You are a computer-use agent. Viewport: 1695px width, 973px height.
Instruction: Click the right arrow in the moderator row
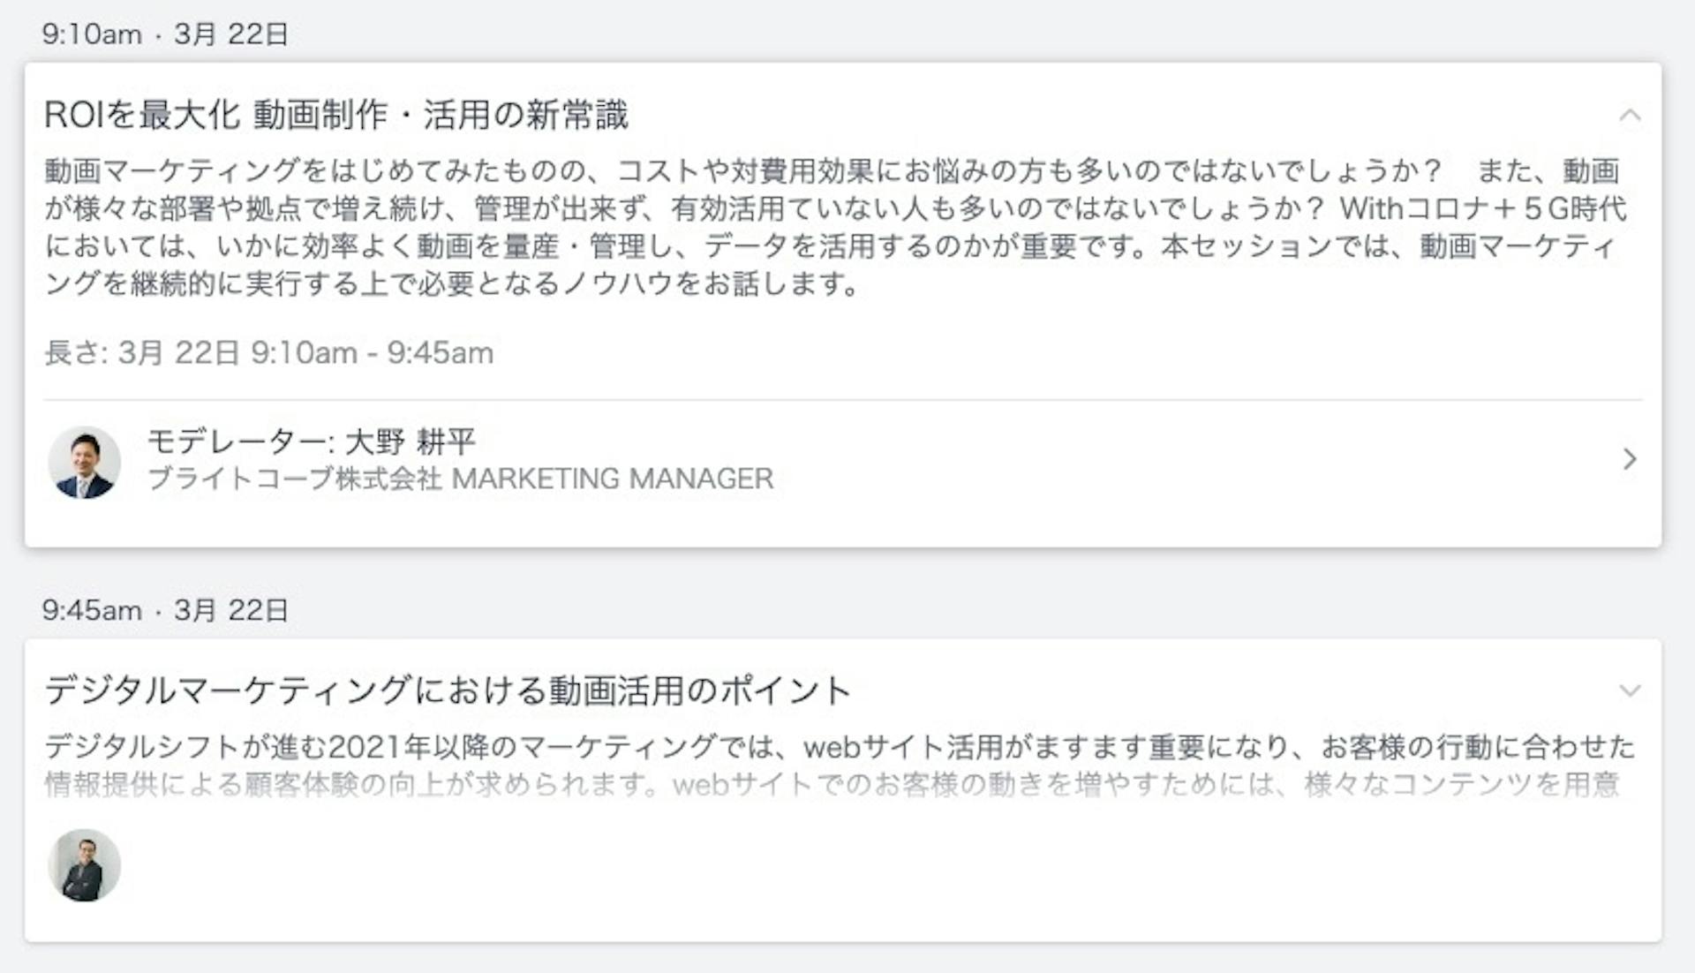point(1630,459)
